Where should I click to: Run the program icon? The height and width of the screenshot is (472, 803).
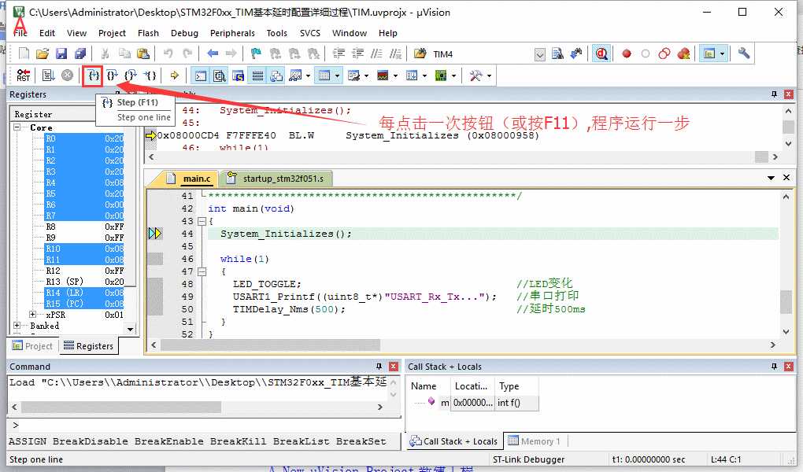click(48, 76)
